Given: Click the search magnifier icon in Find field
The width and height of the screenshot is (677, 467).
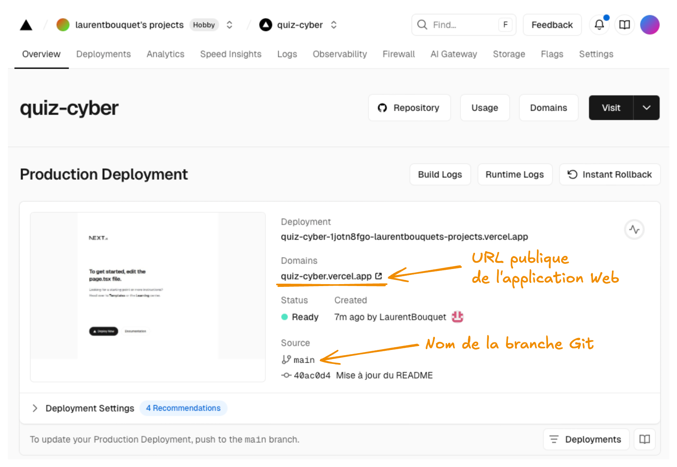Looking at the screenshot, I should point(422,25).
